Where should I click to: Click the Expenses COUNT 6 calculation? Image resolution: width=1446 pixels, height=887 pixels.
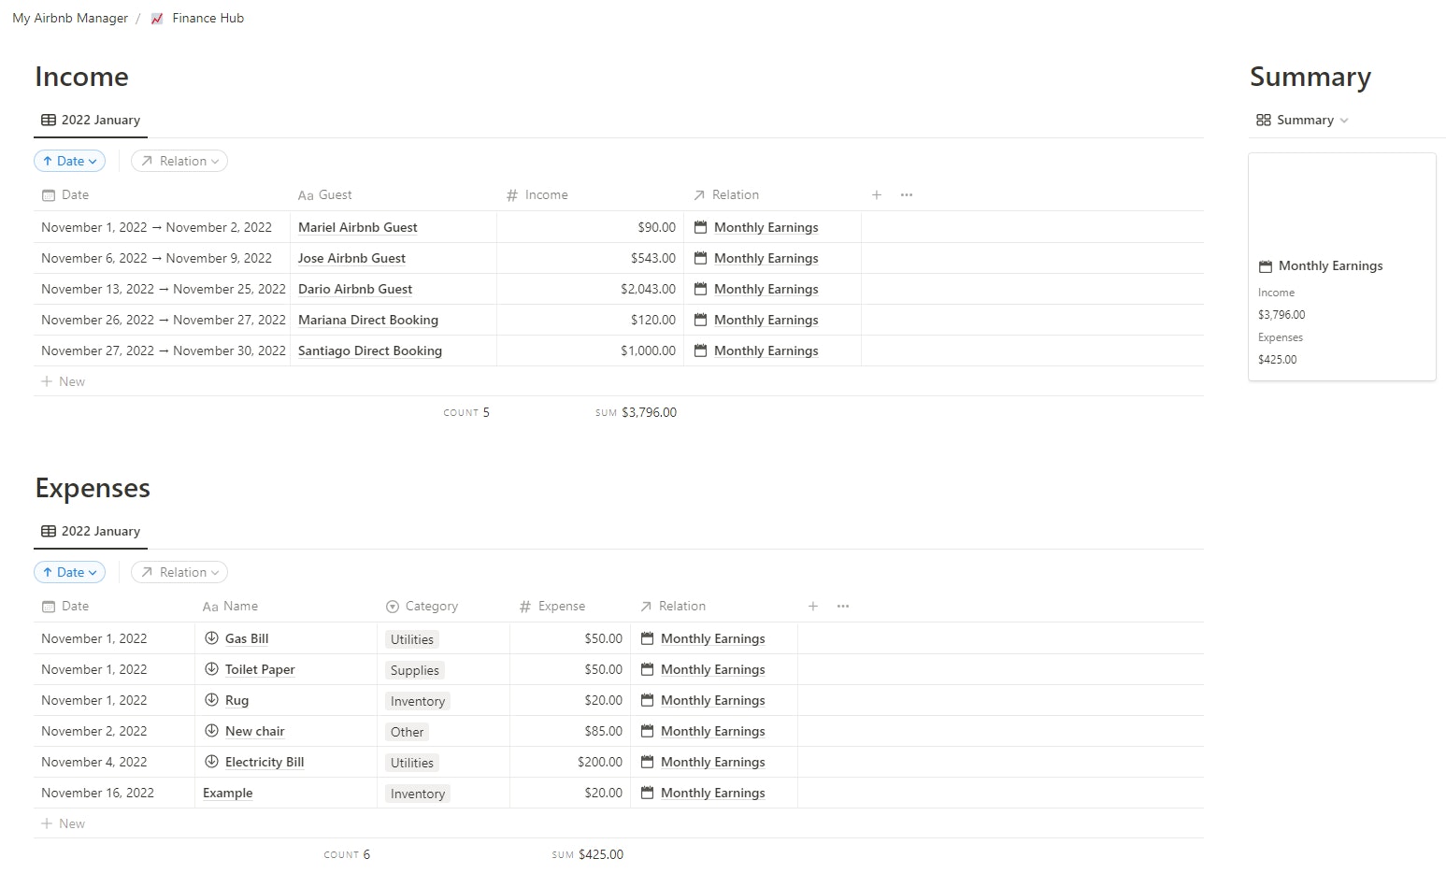[347, 854]
